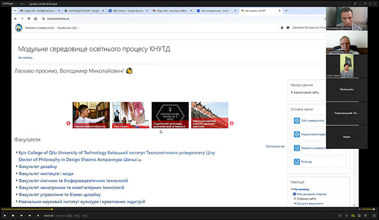The height and width of the screenshot is (220, 379).
Task: Open the PotPlayer settings gear icon
Action: (366, 215)
